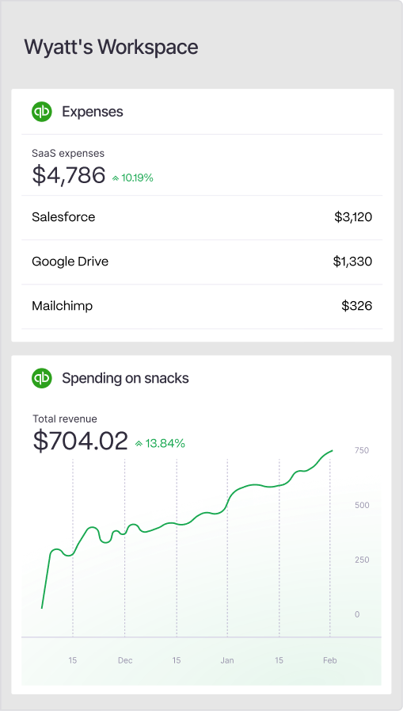The height and width of the screenshot is (711, 403).
Task: Click the 750 label on chart y-axis
Action: point(362,450)
